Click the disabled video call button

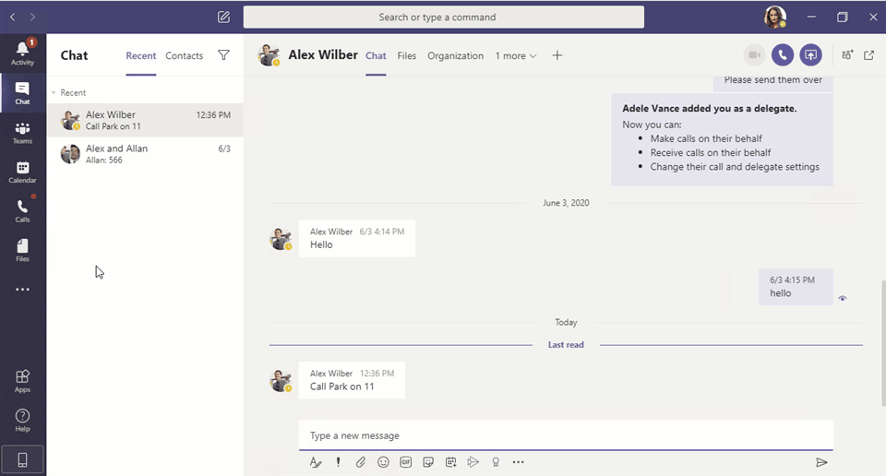754,54
